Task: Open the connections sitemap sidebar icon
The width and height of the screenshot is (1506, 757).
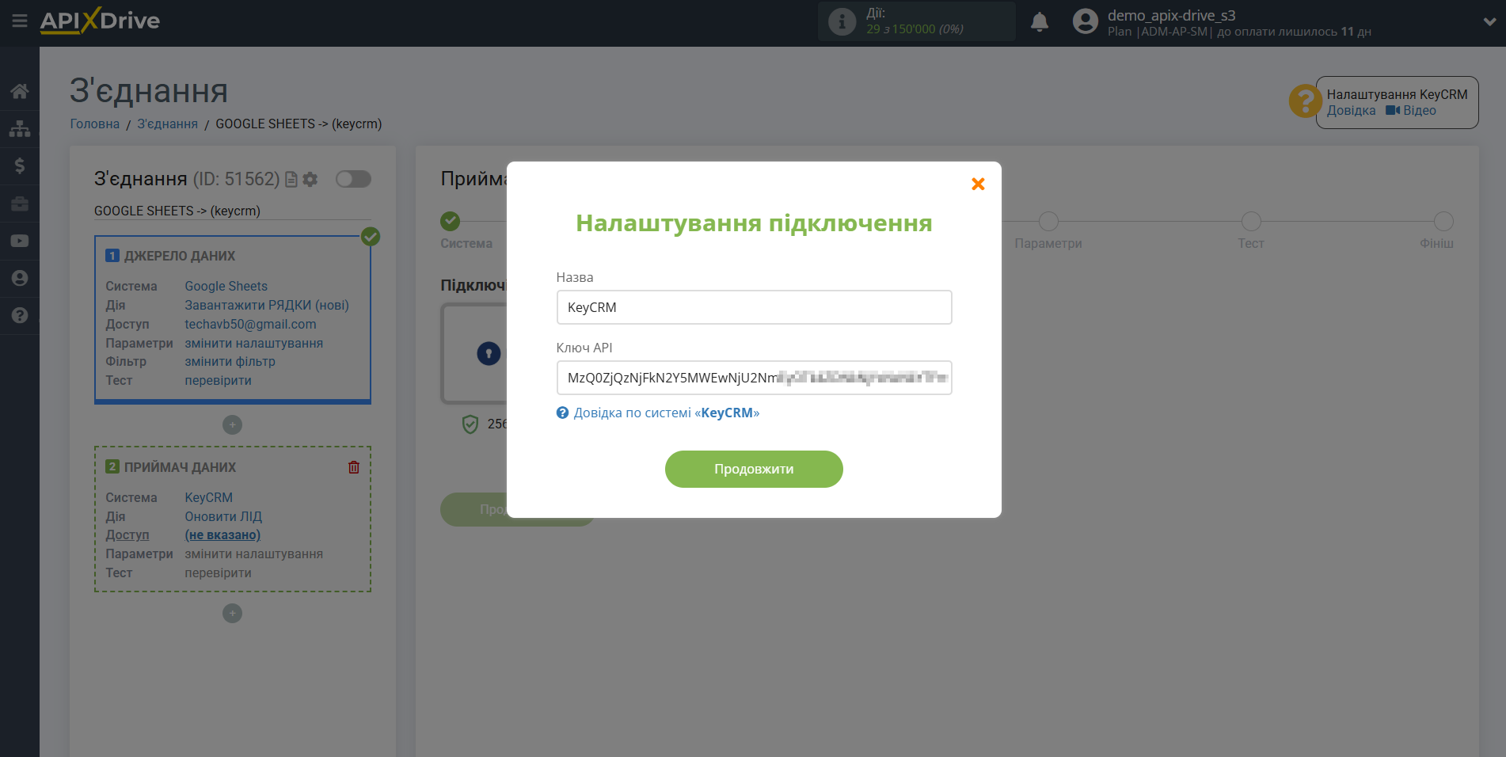Action: click(x=20, y=128)
